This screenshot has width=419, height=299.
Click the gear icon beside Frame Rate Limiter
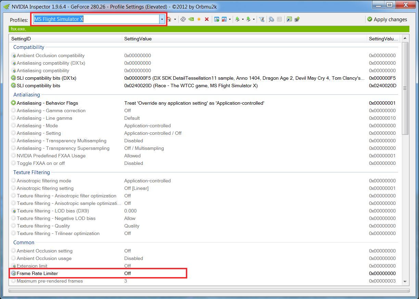coord(13,273)
